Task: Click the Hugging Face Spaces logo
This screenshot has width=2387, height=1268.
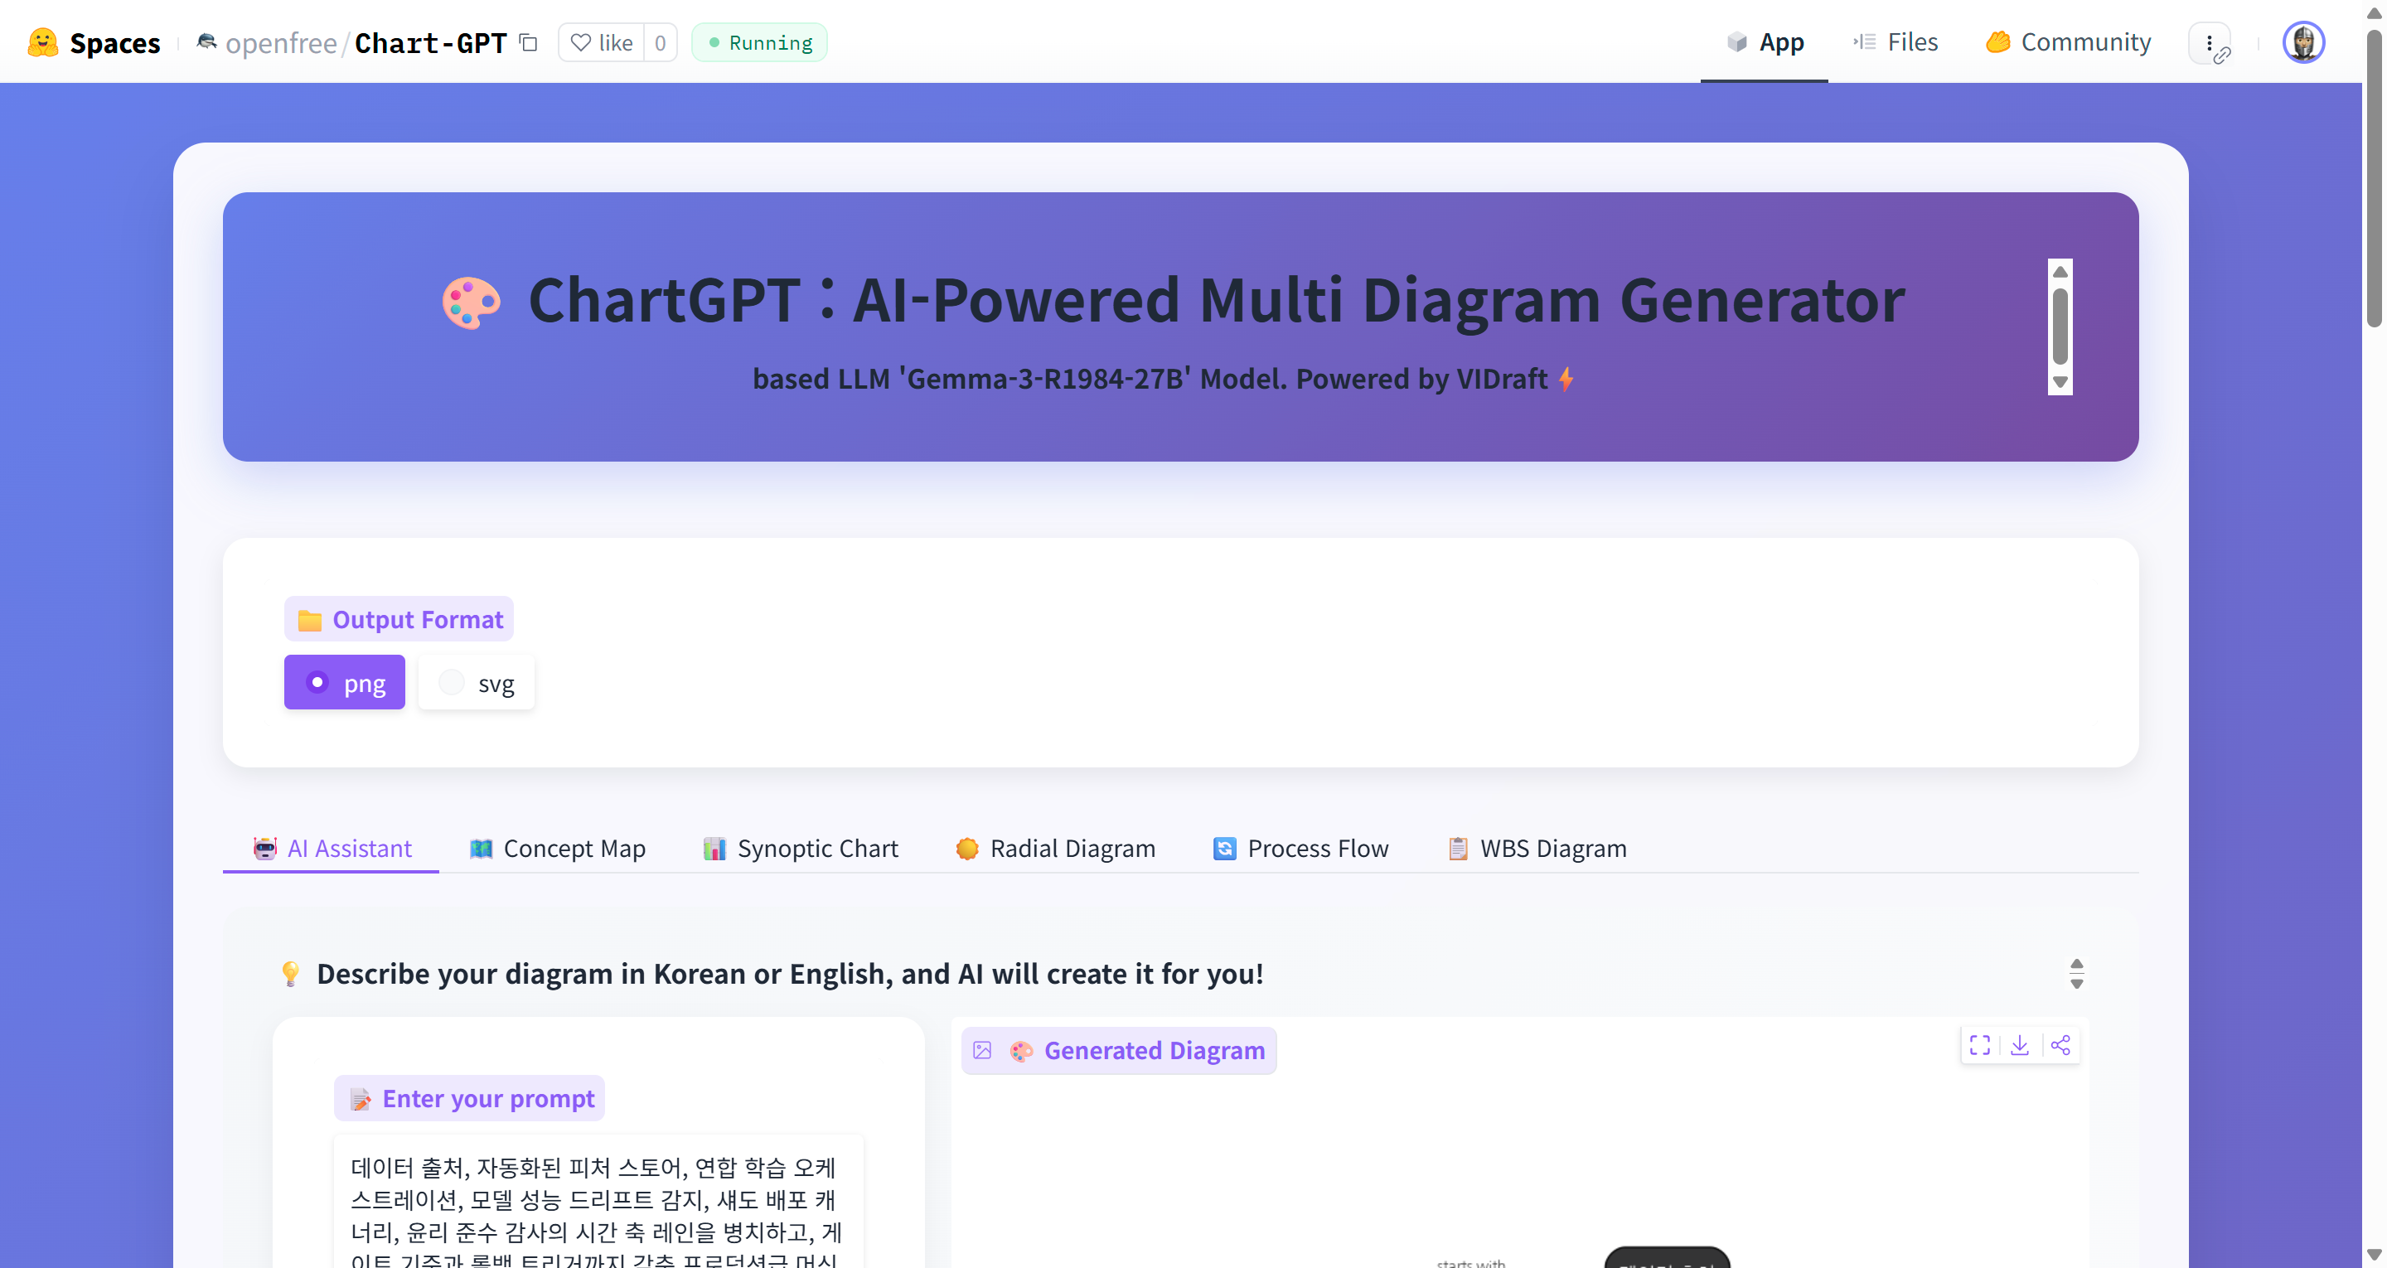Action: (42, 42)
